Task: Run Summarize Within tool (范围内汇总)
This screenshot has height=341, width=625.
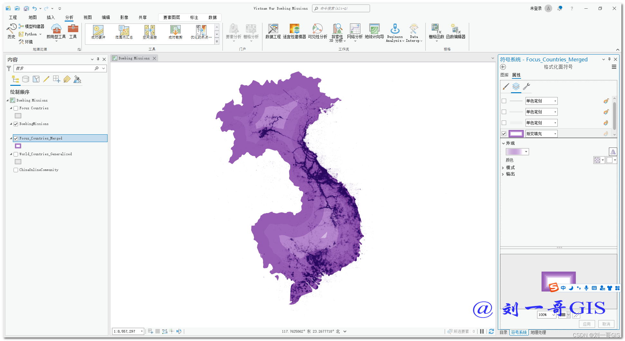Action: (124, 32)
